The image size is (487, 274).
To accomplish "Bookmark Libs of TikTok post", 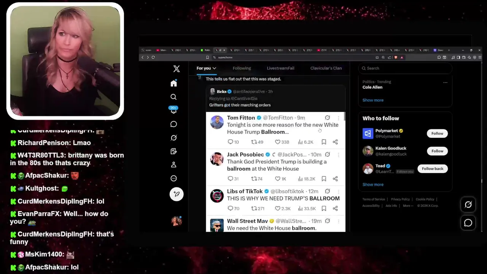I will click(x=324, y=209).
